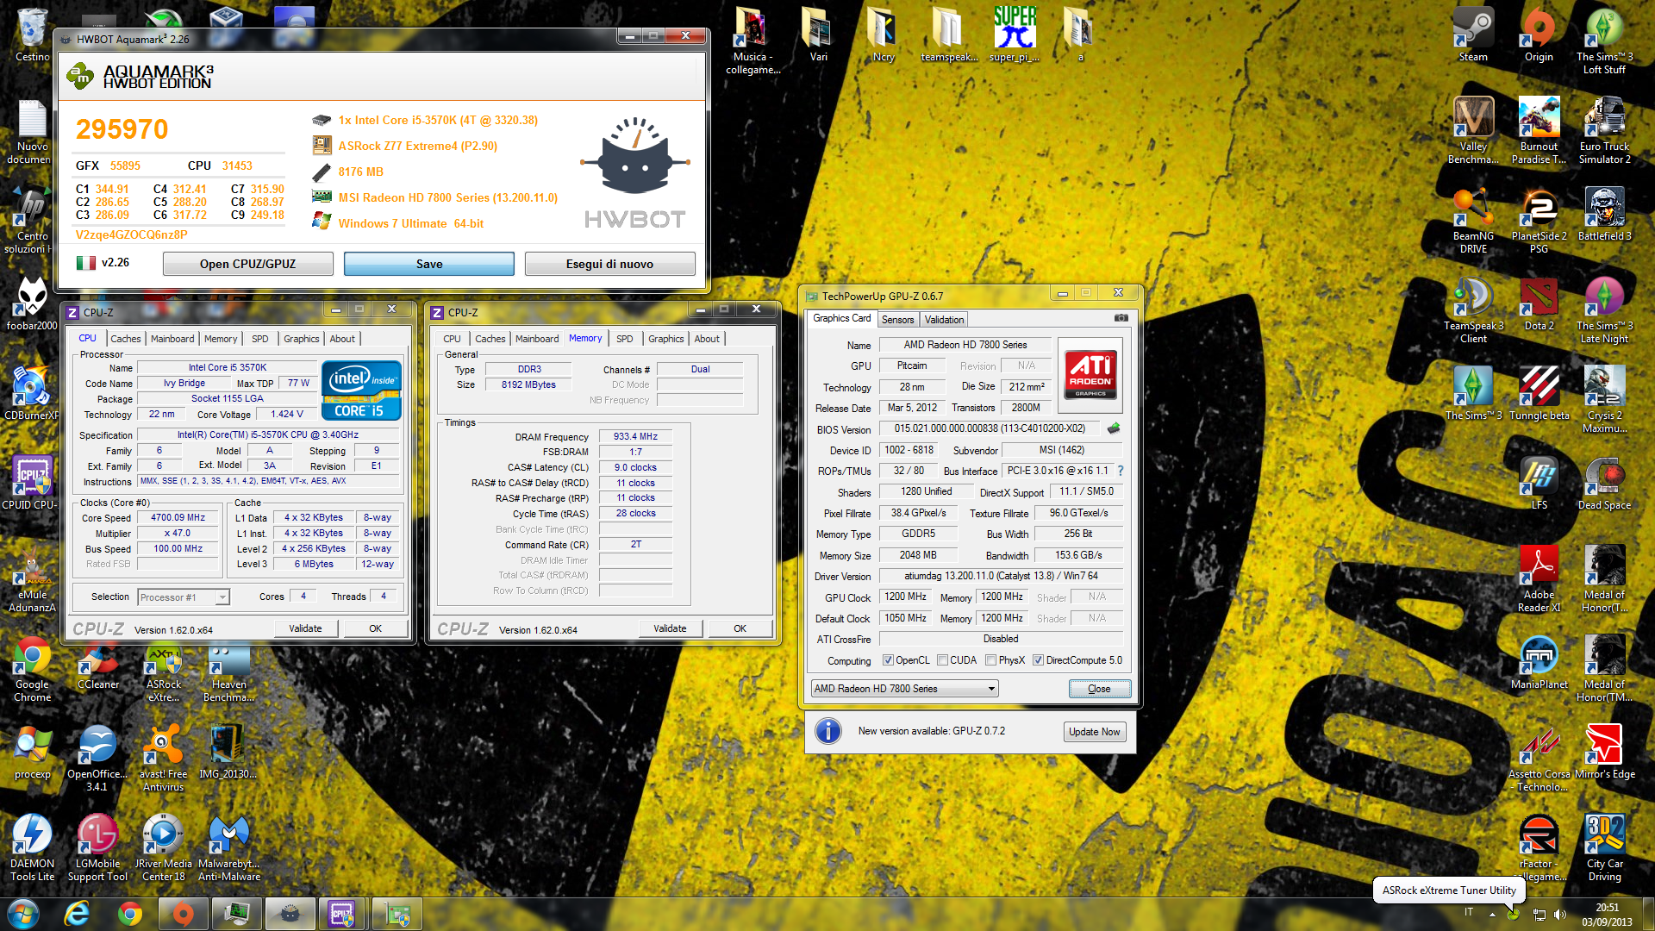Image resolution: width=1655 pixels, height=931 pixels.
Task: Open Caches tab in left CPU-Z
Action: point(125,339)
